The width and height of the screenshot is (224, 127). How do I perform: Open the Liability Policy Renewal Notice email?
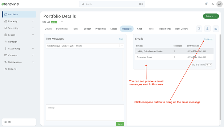click(174, 51)
